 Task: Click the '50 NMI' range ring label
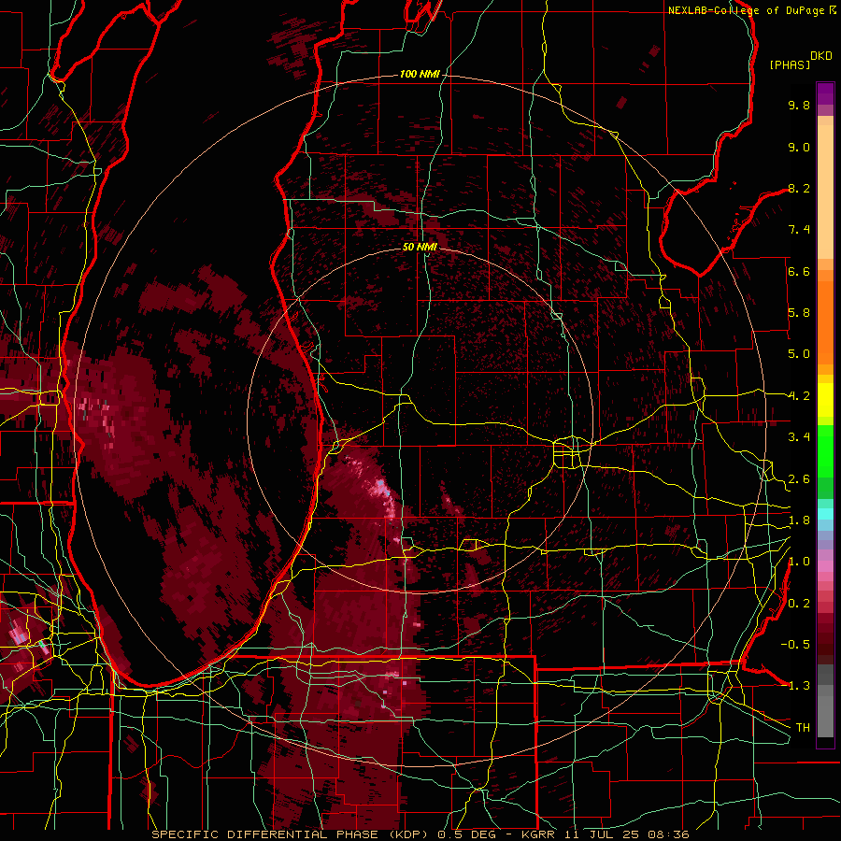point(420,247)
